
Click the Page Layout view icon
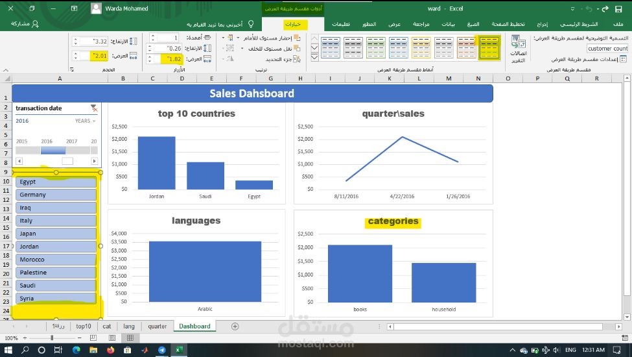pos(112,338)
